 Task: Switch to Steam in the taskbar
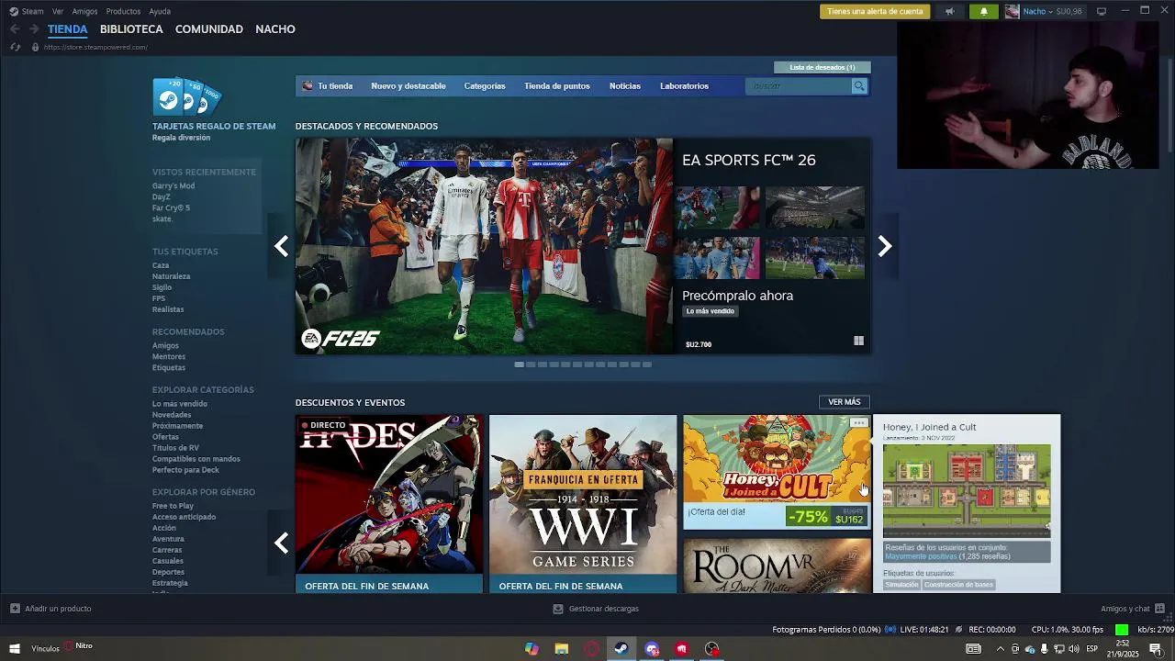coord(621,649)
